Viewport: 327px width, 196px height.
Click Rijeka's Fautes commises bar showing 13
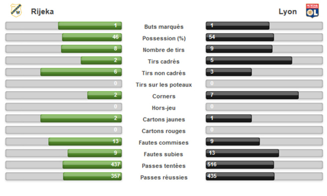(85, 142)
